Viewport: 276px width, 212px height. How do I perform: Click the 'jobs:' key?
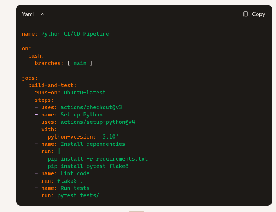click(x=30, y=78)
